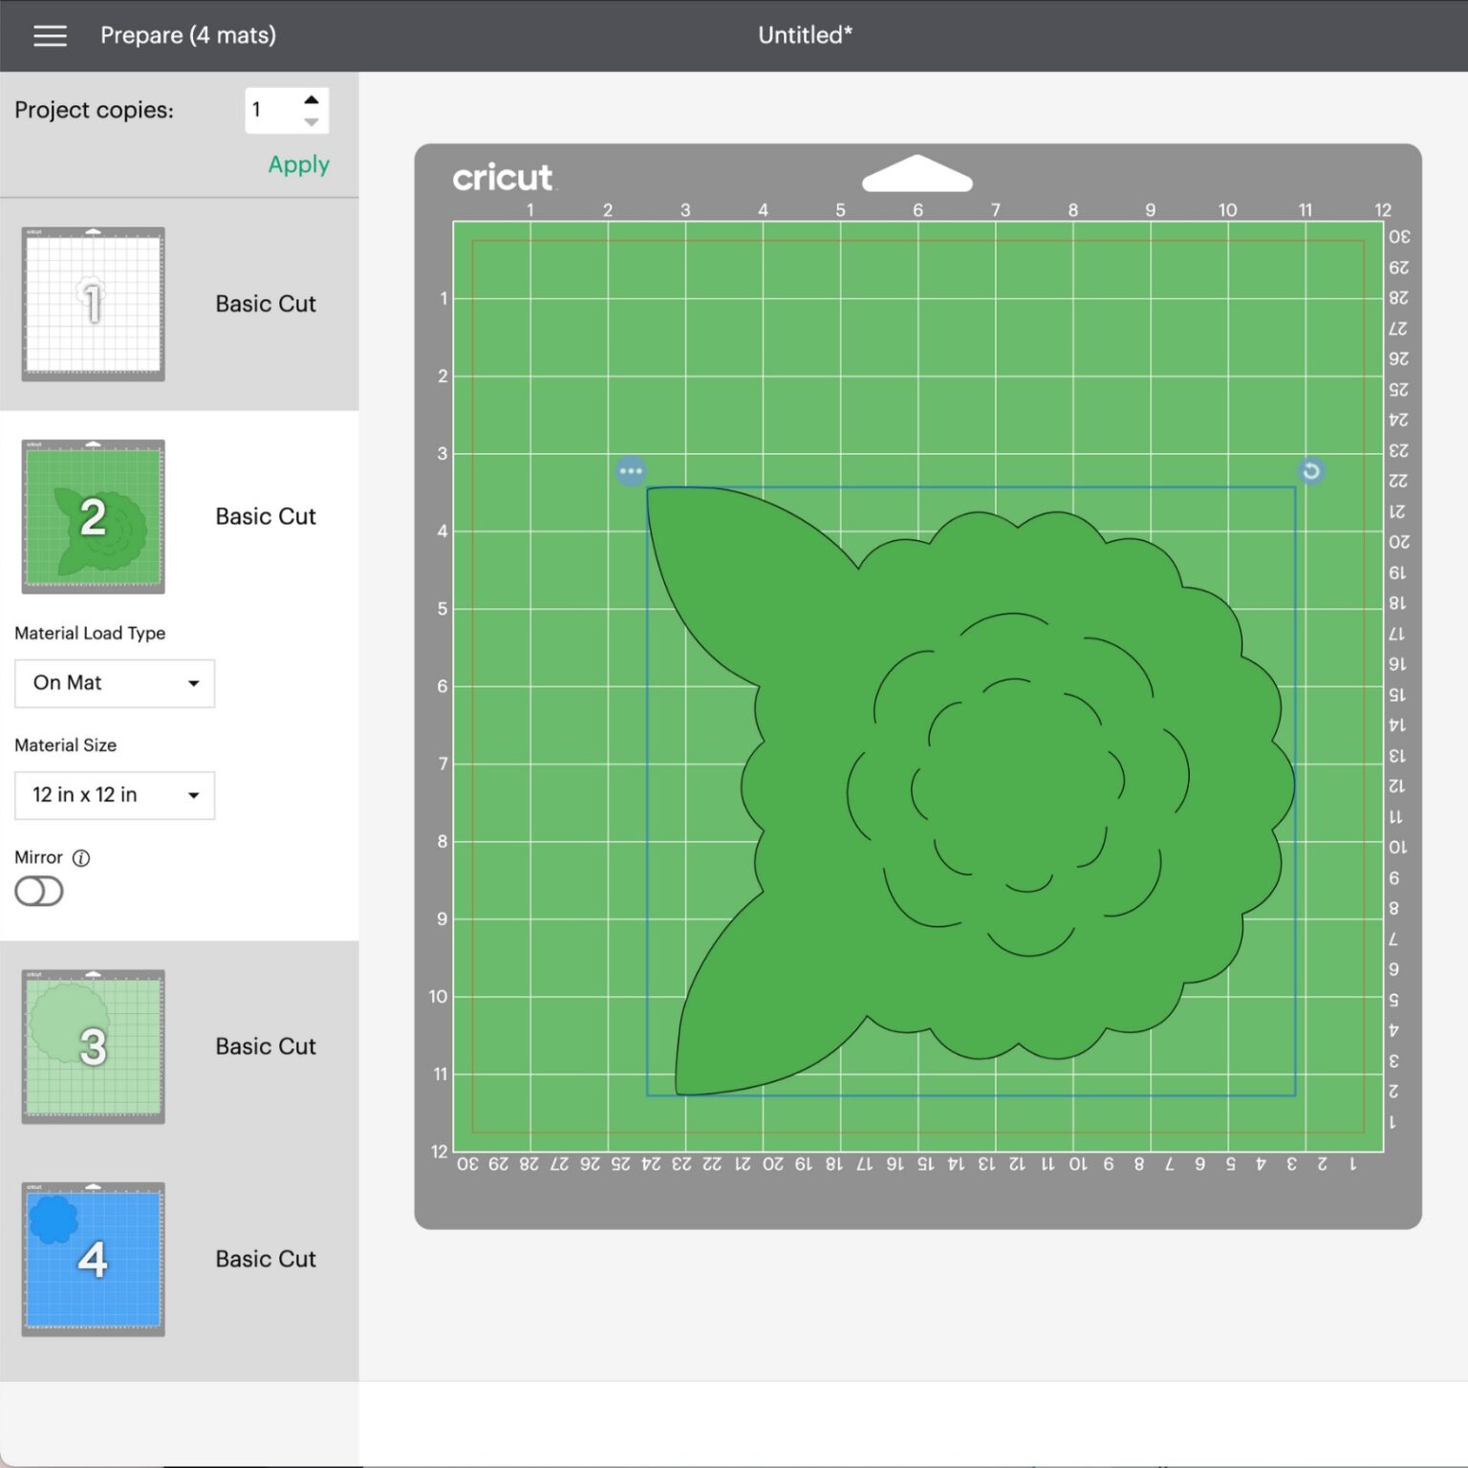
Task: Select mat 3 light green thumbnail
Action: (93, 1047)
